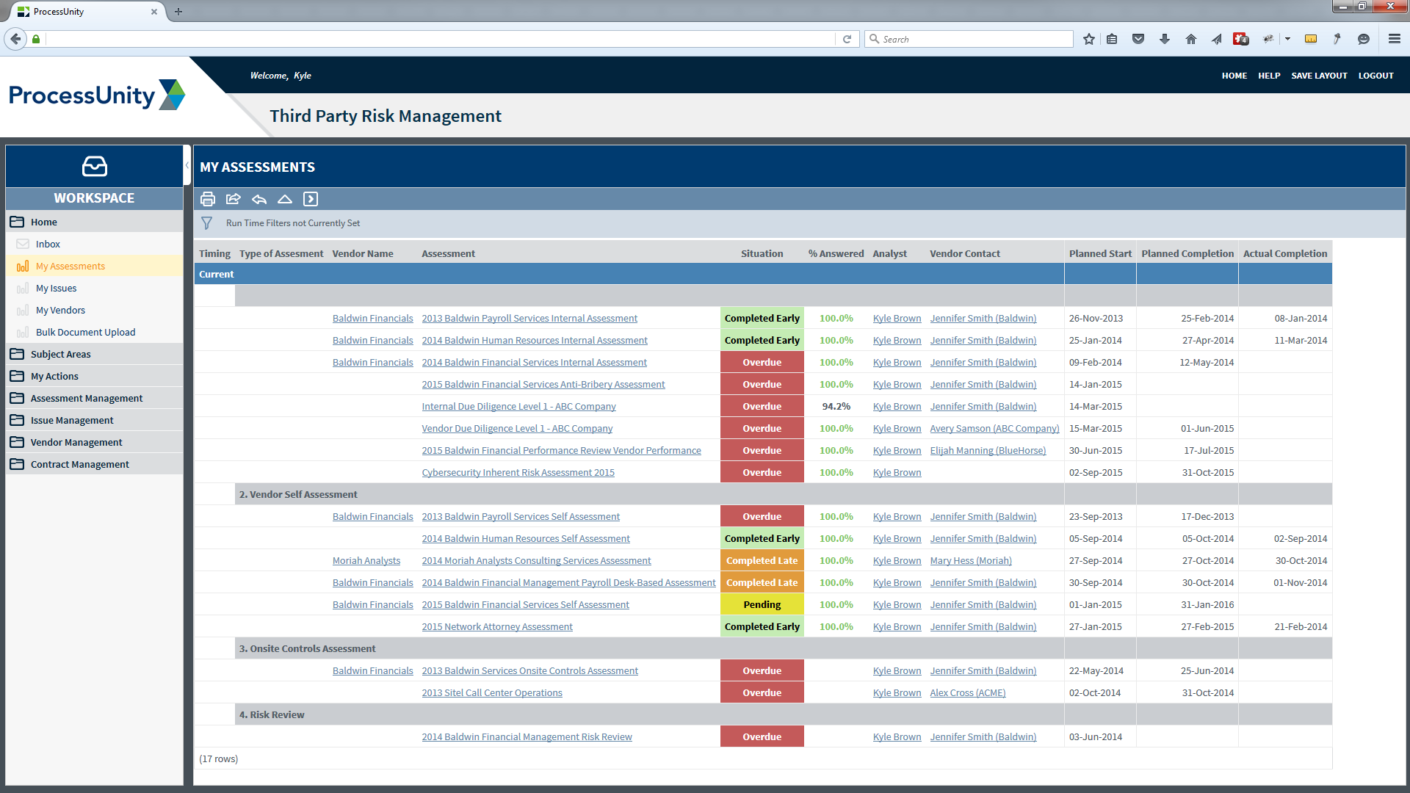1410x793 pixels.
Task: Click green Completed Early for 2015 Network Attorney
Action: coord(762,626)
